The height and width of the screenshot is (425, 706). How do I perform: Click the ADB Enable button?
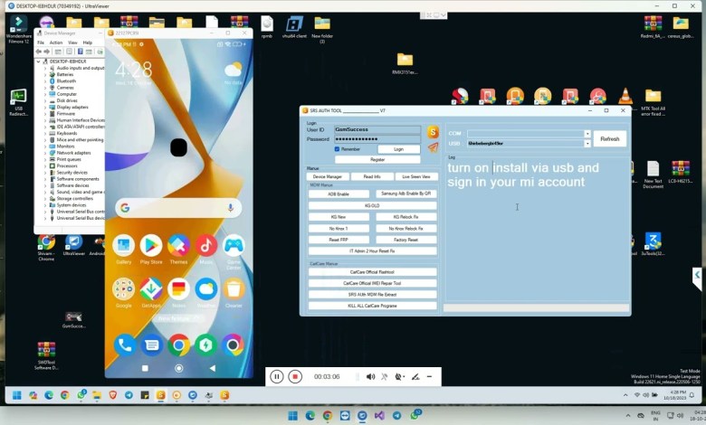[x=339, y=194]
